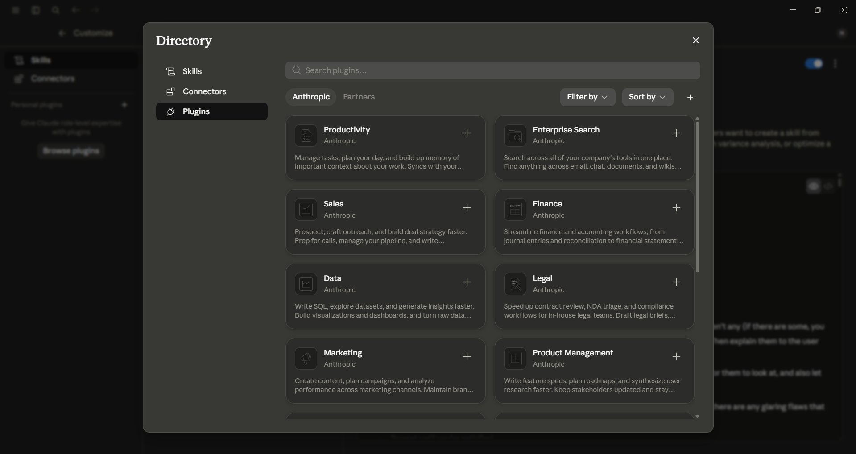Image resolution: width=856 pixels, height=454 pixels.
Task: Open the Enterprise Search plugin title
Action: pyautogui.click(x=566, y=130)
